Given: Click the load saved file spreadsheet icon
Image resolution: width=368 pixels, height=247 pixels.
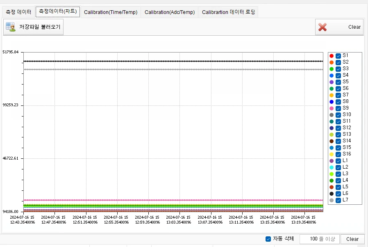Looking at the screenshot, I should pyautogui.click(x=11, y=27).
